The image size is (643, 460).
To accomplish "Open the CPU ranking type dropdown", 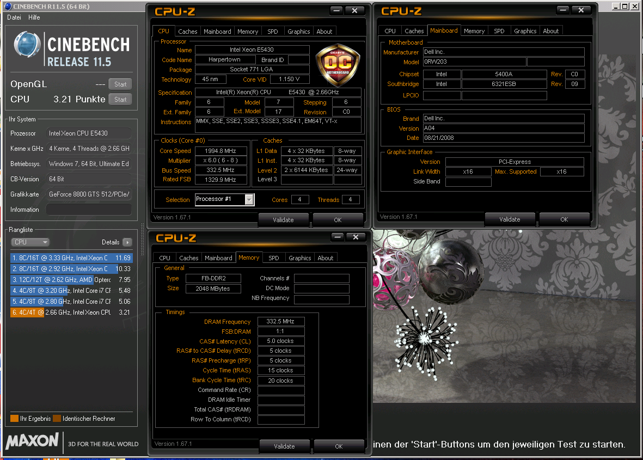I will tap(30, 242).
